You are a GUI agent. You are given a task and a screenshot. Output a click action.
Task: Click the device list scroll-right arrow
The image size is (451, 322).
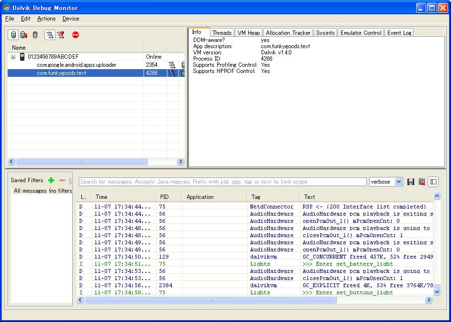(x=181, y=162)
